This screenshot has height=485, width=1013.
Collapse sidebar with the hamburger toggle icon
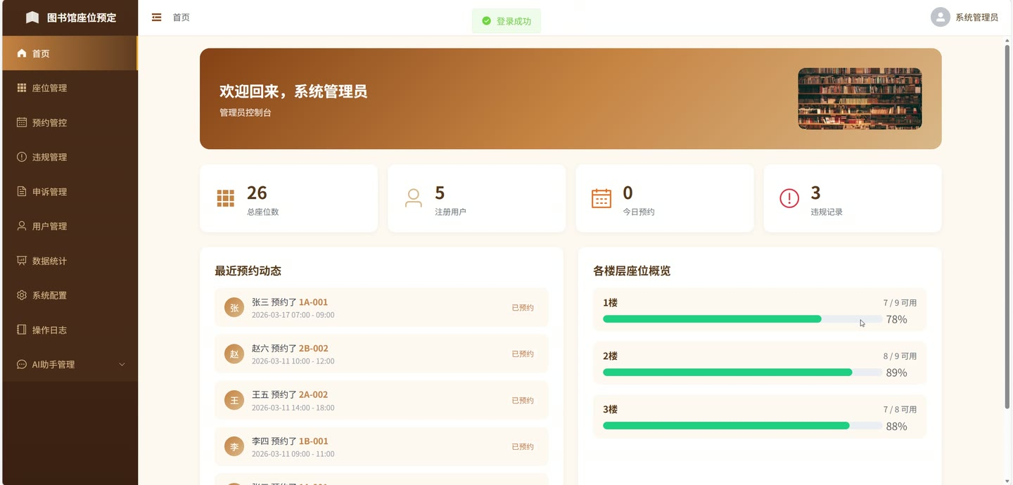[157, 18]
